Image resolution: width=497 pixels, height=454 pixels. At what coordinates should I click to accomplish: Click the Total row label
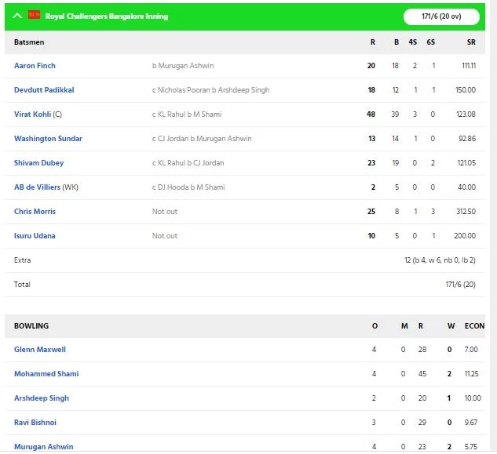(22, 285)
